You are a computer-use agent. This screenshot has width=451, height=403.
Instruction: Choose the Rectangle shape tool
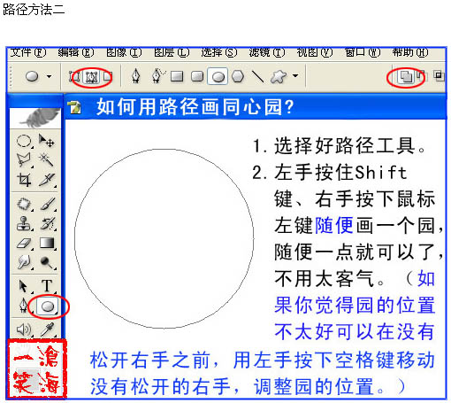177,77
